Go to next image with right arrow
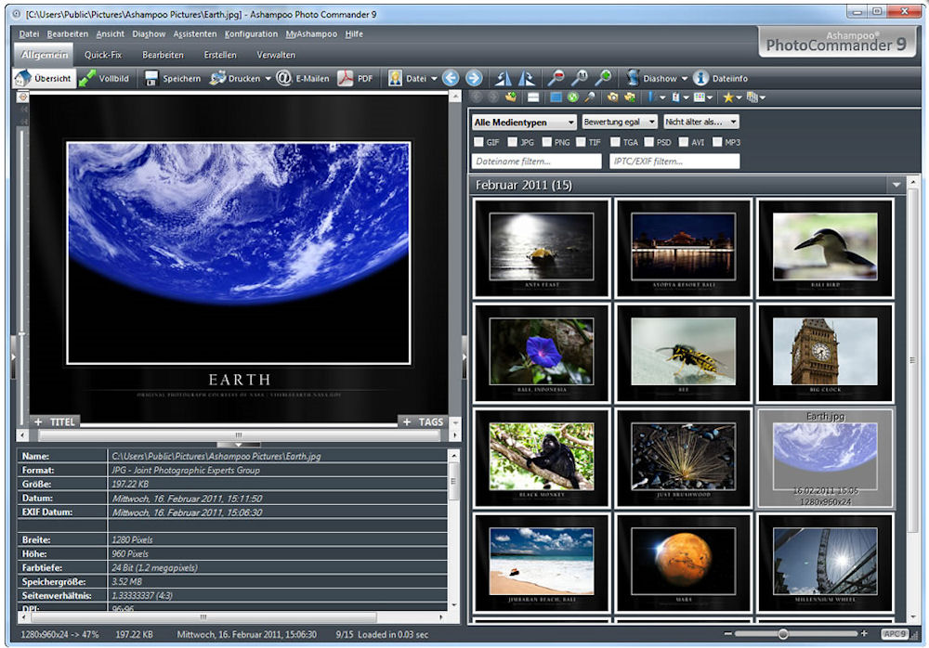Viewport: 929px width, 648px height. pyautogui.click(x=474, y=79)
